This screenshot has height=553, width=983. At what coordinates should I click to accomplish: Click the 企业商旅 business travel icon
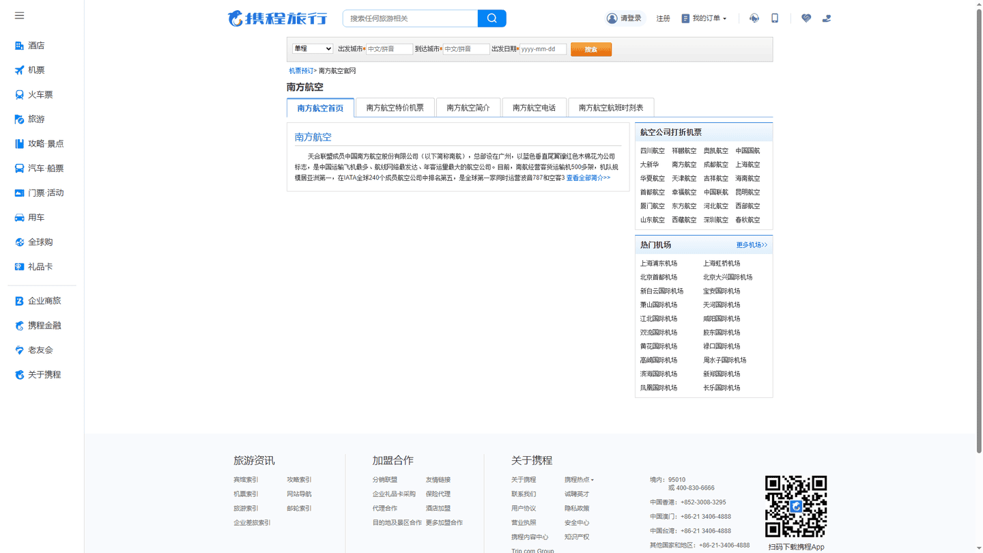(x=19, y=301)
